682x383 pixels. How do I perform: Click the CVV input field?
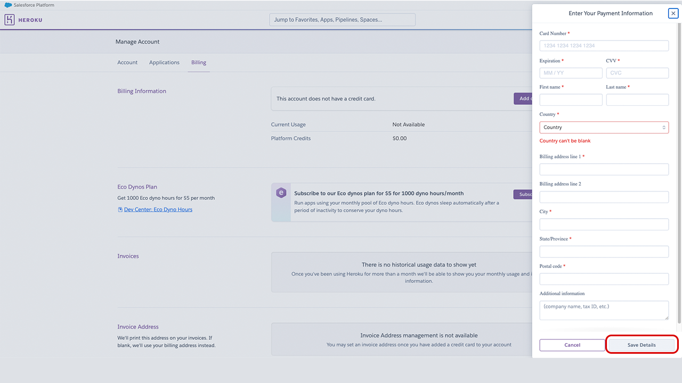[x=637, y=73]
